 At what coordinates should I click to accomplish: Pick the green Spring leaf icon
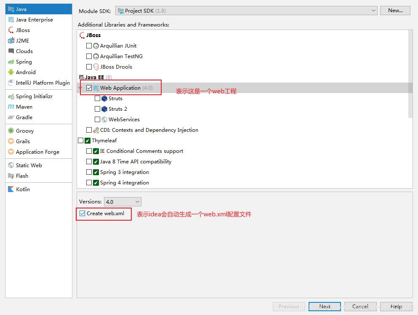11,61
